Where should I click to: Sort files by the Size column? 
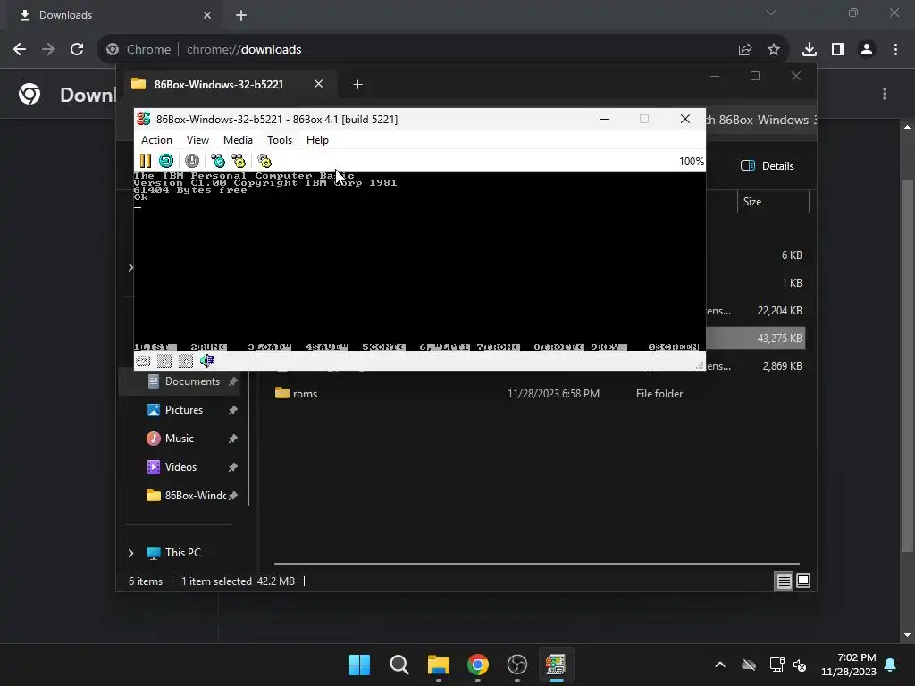pos(772,202)
